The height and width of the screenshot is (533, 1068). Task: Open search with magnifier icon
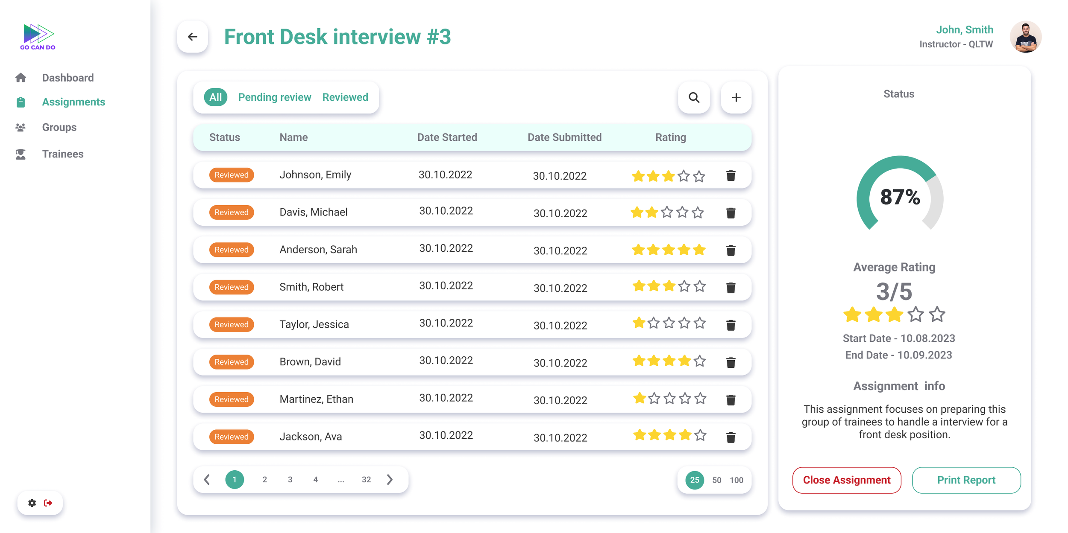coord(694,98)
